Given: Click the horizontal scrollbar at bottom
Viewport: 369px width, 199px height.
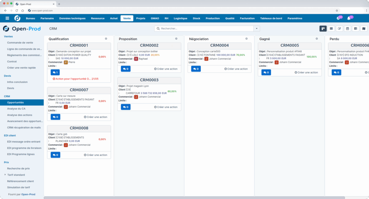Looking at the screenshot, I should tap(194, 198).
